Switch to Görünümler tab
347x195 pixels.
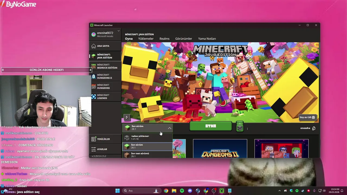[184, 39]
